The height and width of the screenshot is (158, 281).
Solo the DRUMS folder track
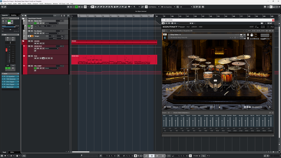tap(32, 41)
